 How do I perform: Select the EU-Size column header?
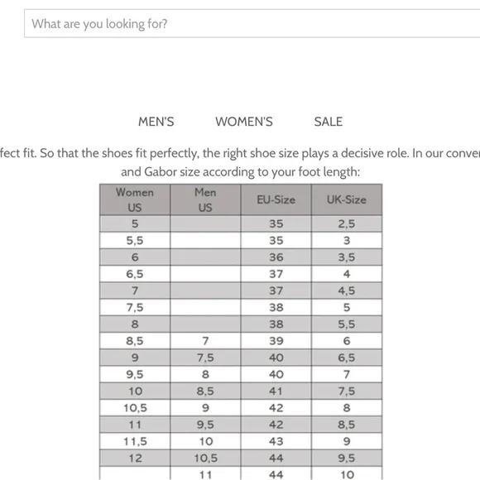(x=276, y=200)
